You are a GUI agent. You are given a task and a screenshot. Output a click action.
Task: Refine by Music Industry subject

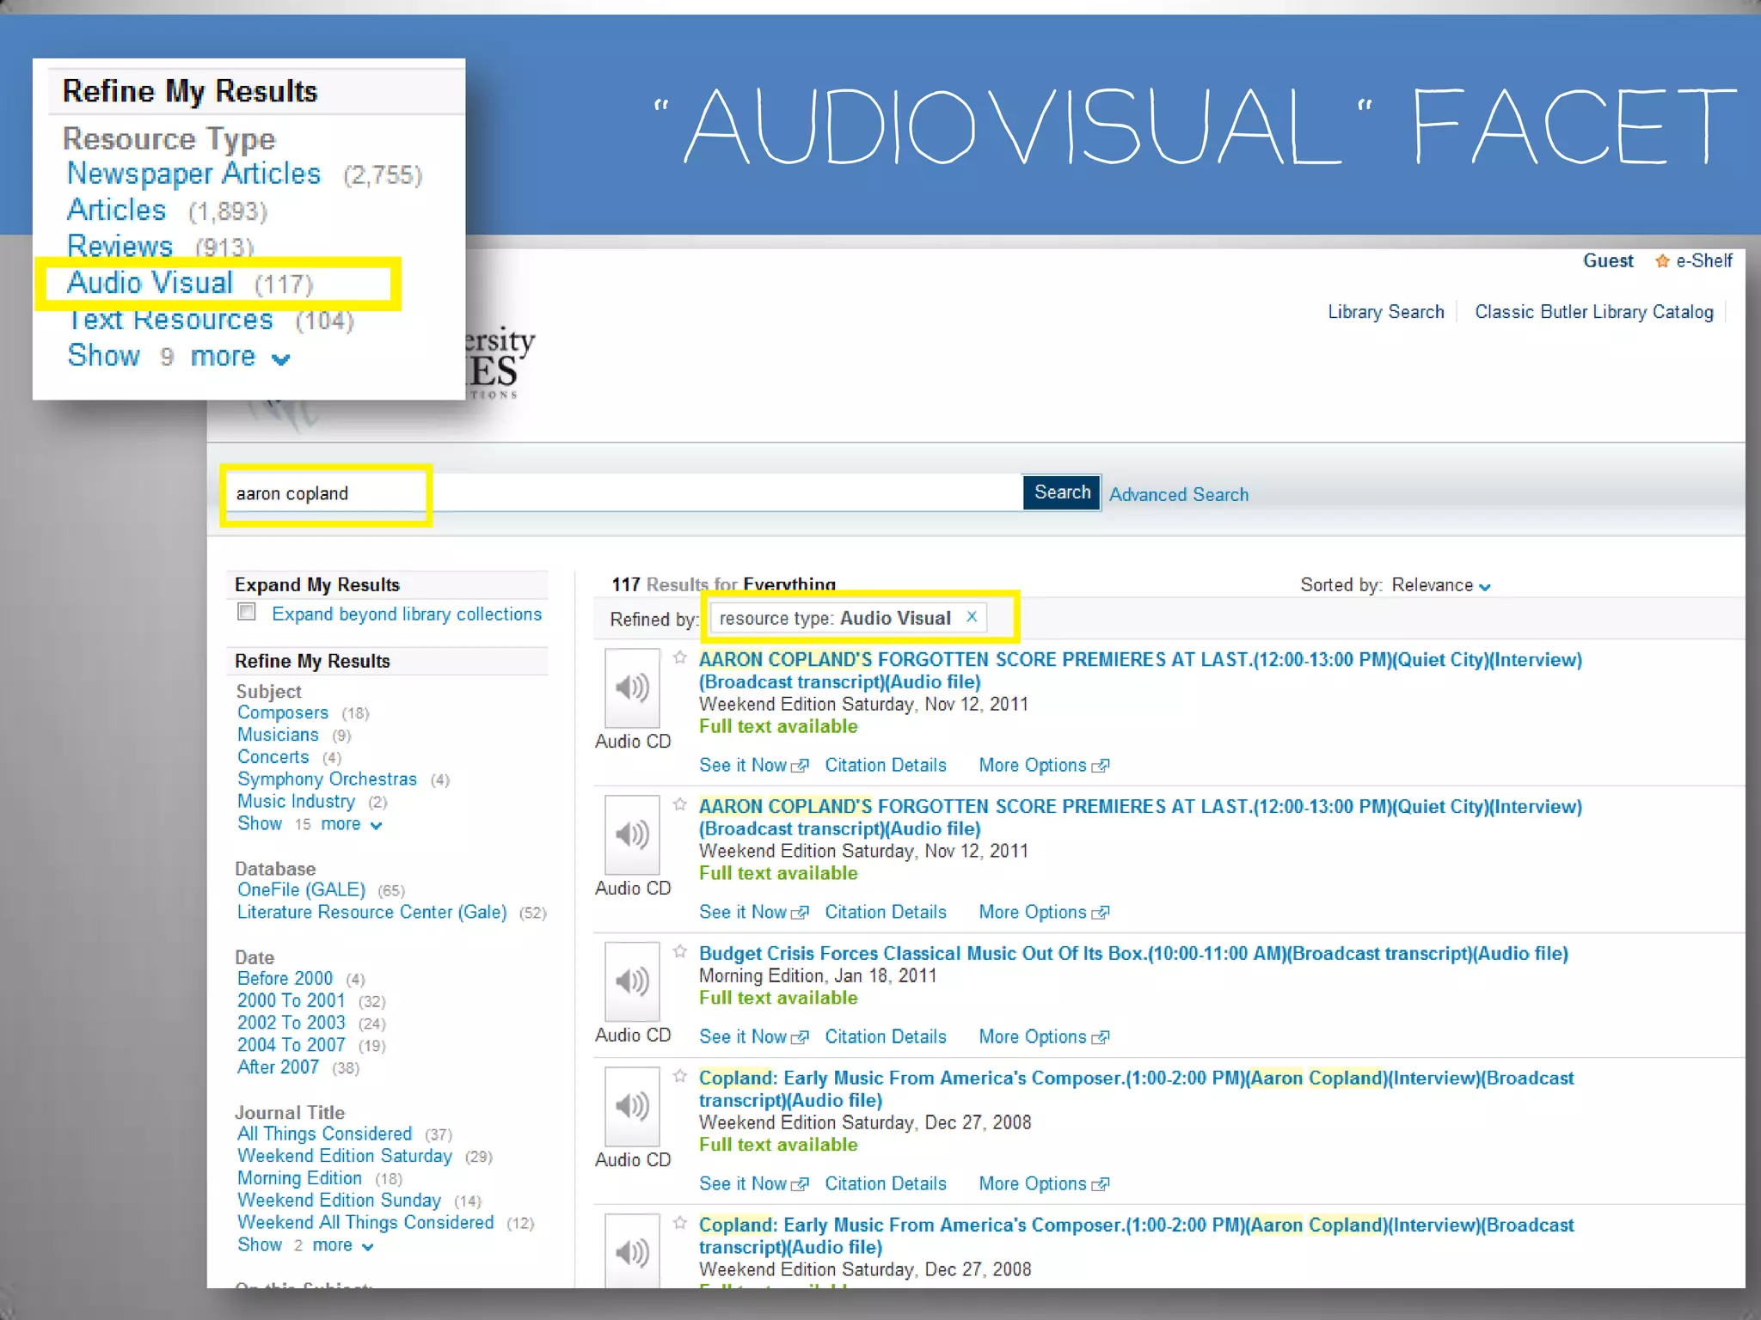296,802
